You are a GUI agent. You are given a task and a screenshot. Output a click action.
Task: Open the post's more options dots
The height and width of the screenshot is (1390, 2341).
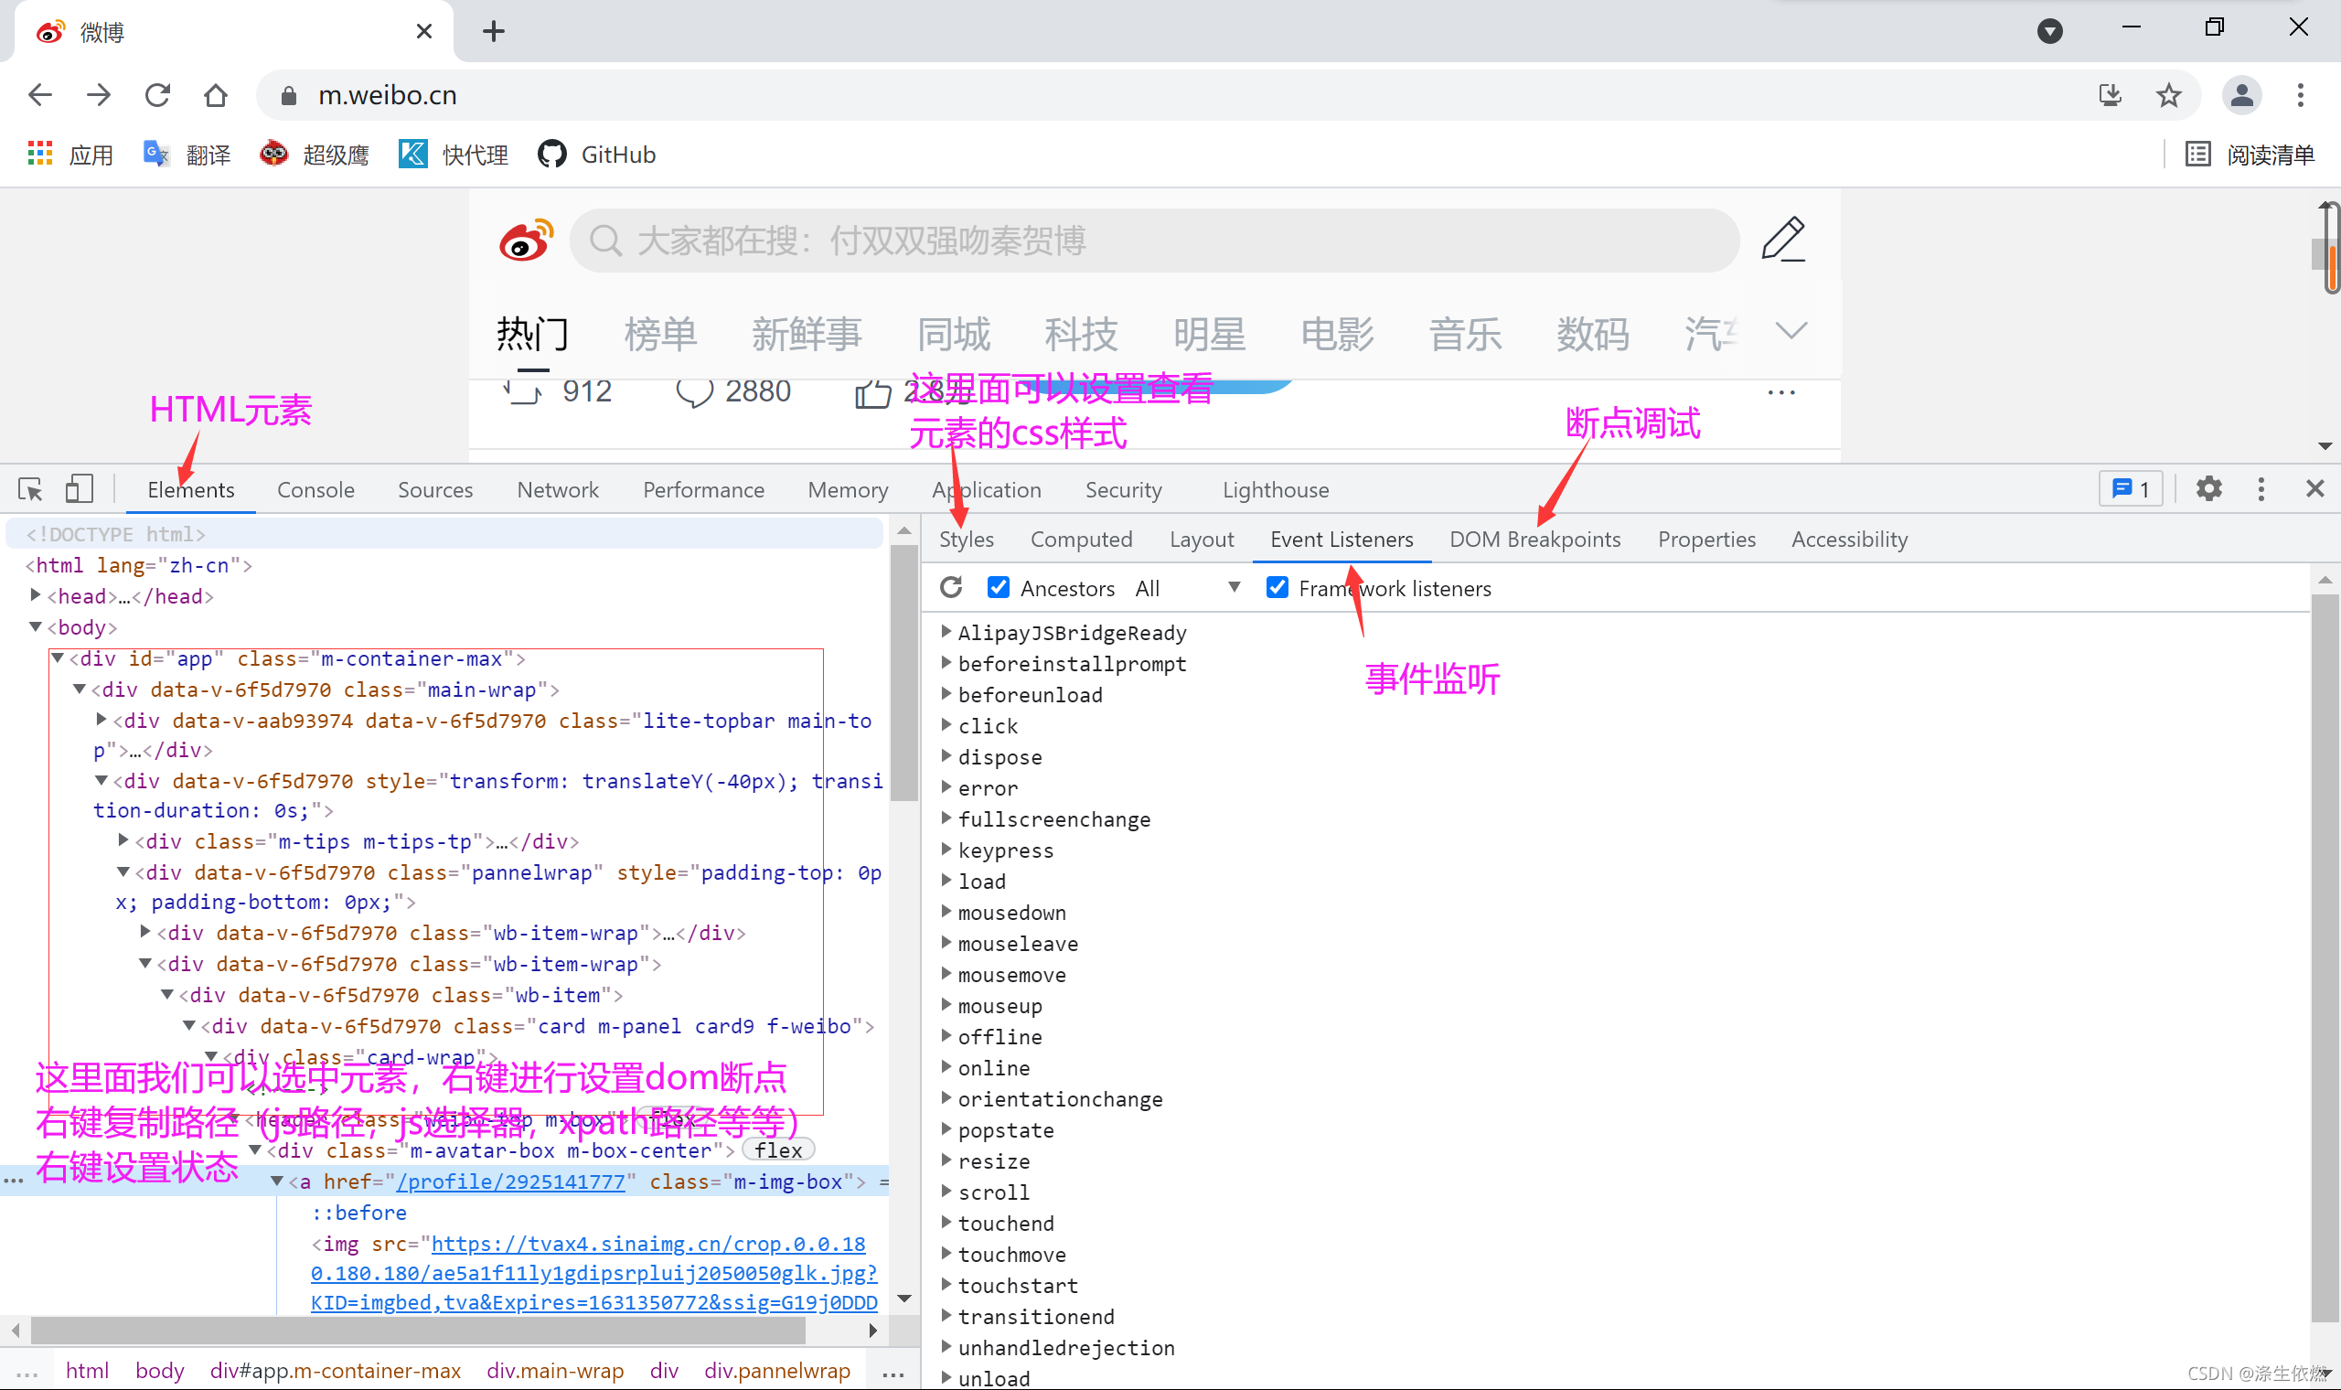point(1781,392)
